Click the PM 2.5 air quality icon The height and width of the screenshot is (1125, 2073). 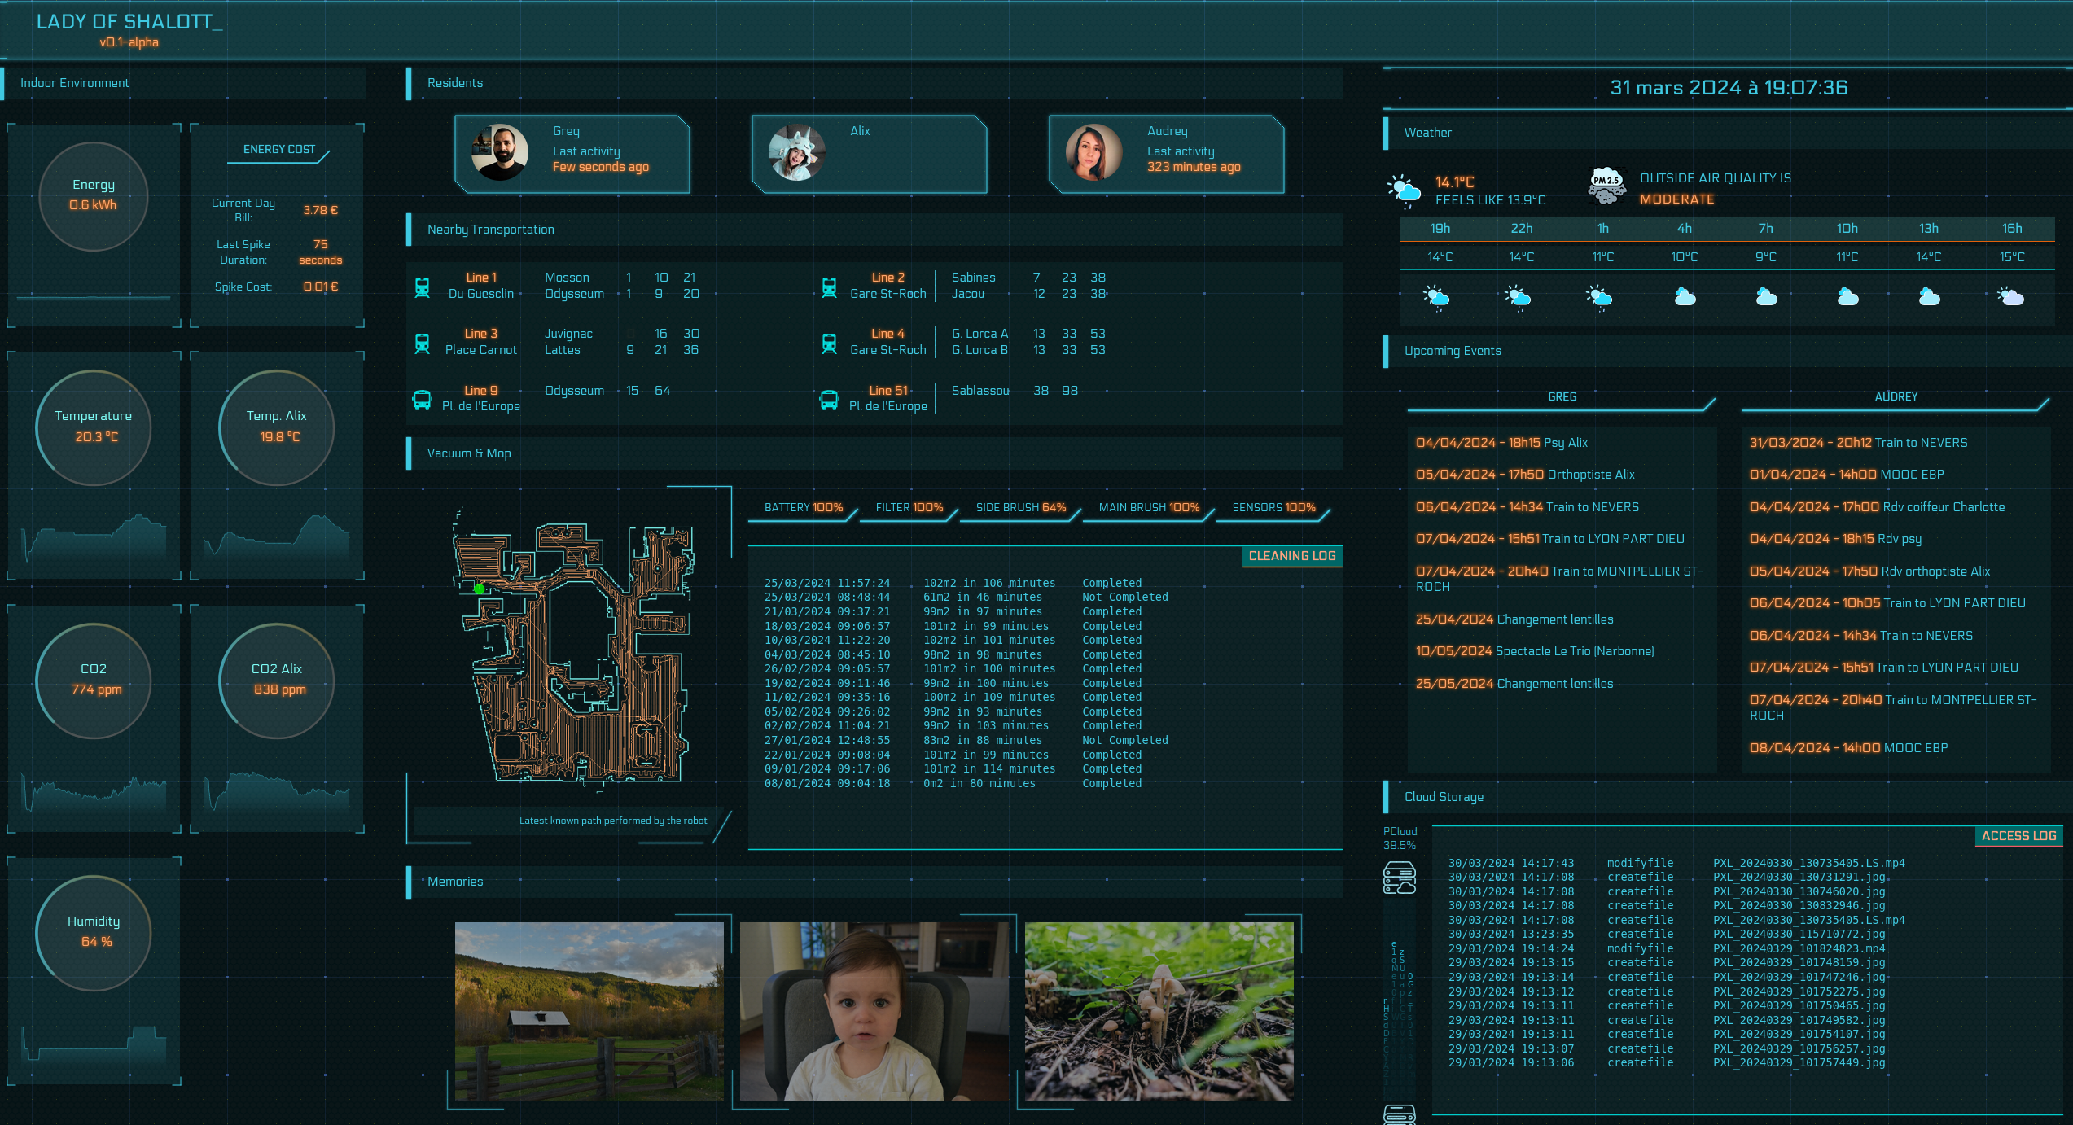[x=1606, y=186]
